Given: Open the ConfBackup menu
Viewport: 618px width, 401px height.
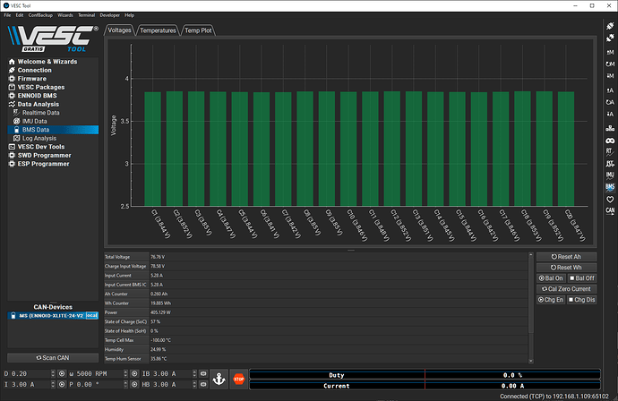Looking at the screenshot, I should (x=39, y=15).
